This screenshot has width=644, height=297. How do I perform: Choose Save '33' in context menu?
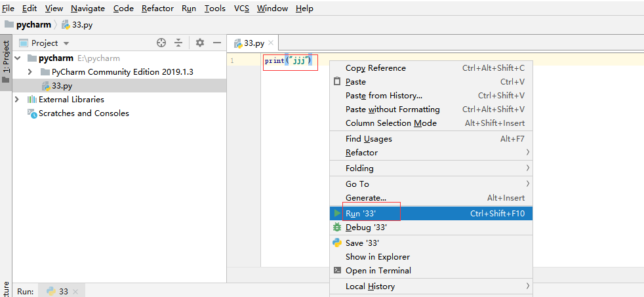[432, 243]
